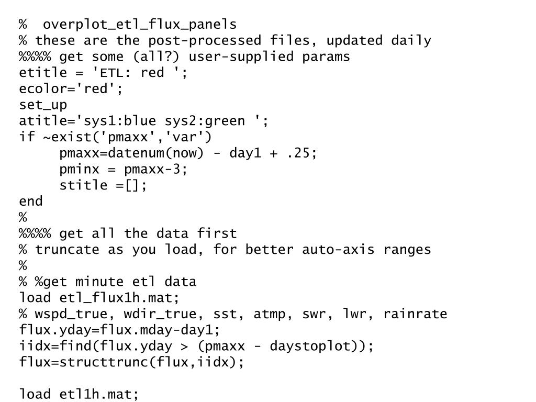Image resolution: width=536 pixels, height=402 pixels.
Task: Click the iidx=find(flux.yday...) line
Action: pyautogui.click(x=196, y=346)
